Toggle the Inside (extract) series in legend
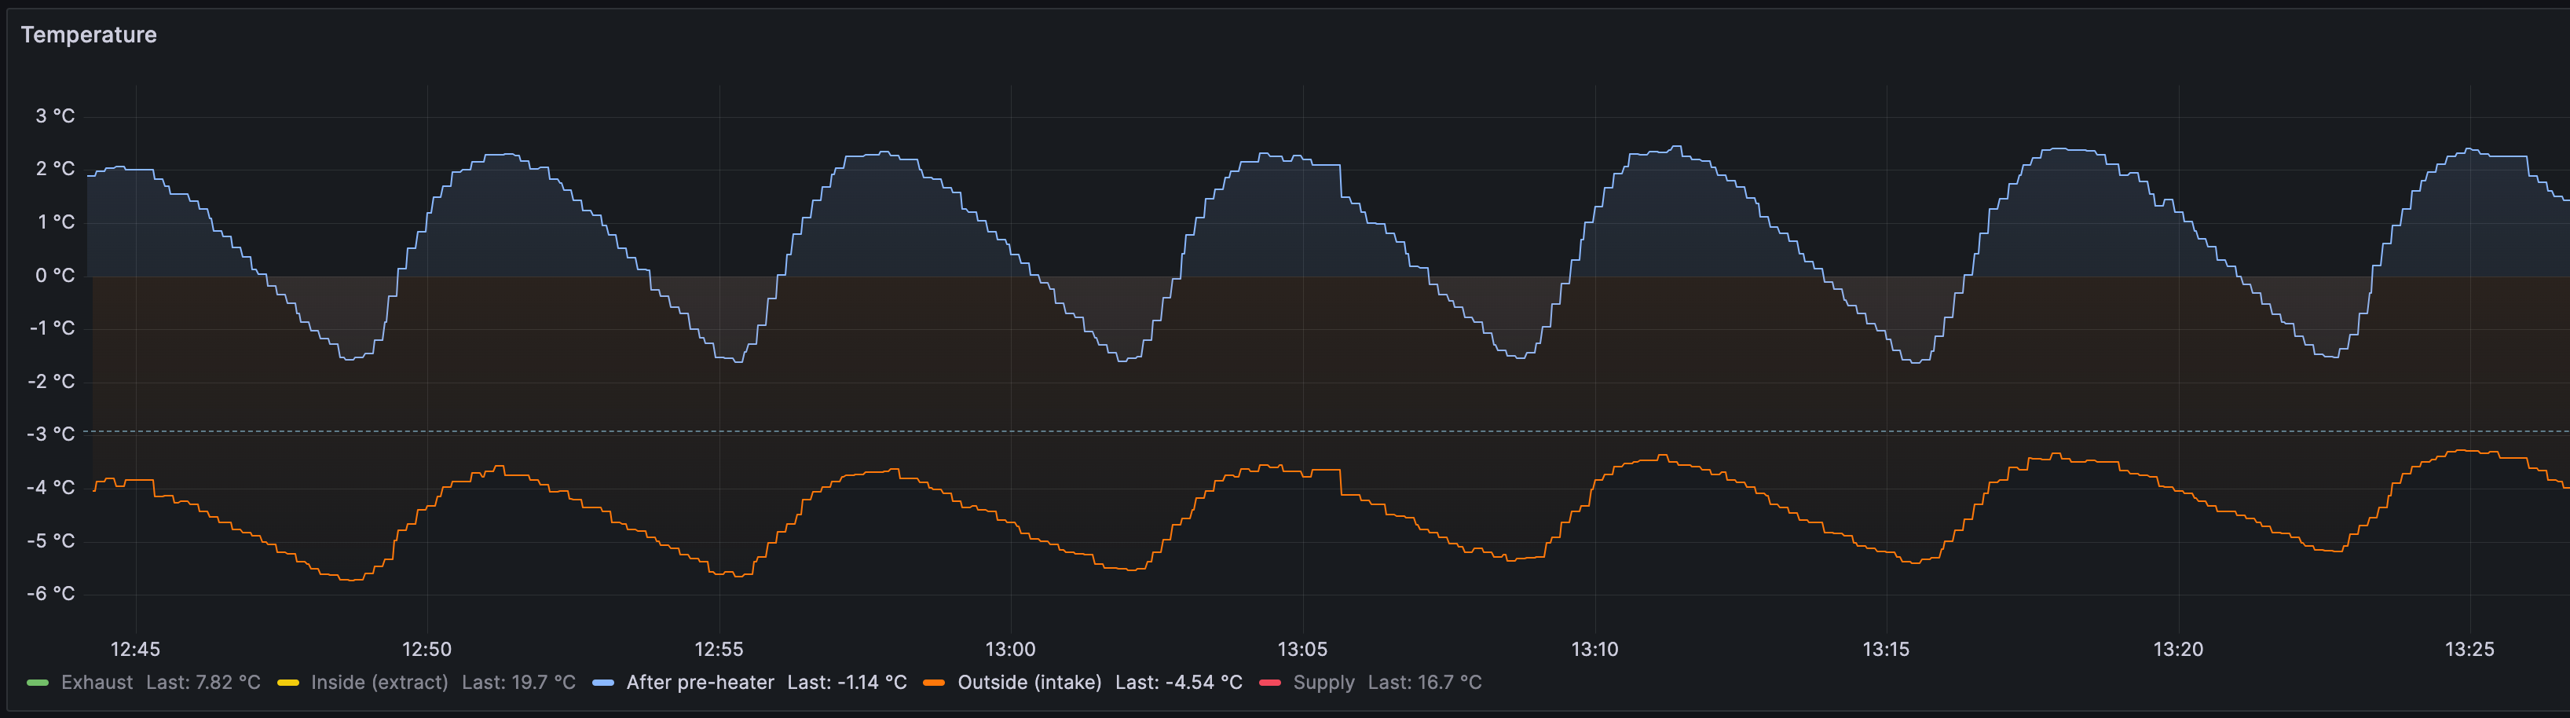This screenshot has width=2570, height=718. (379, 682)
